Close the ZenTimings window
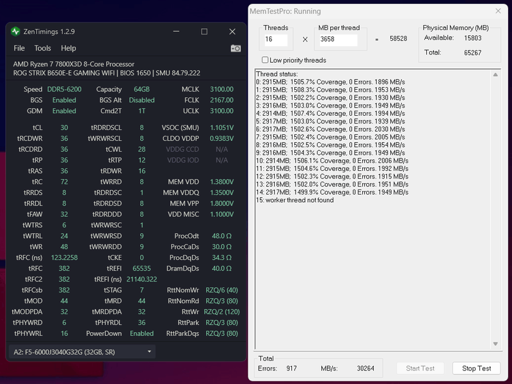 coord(232,31)
